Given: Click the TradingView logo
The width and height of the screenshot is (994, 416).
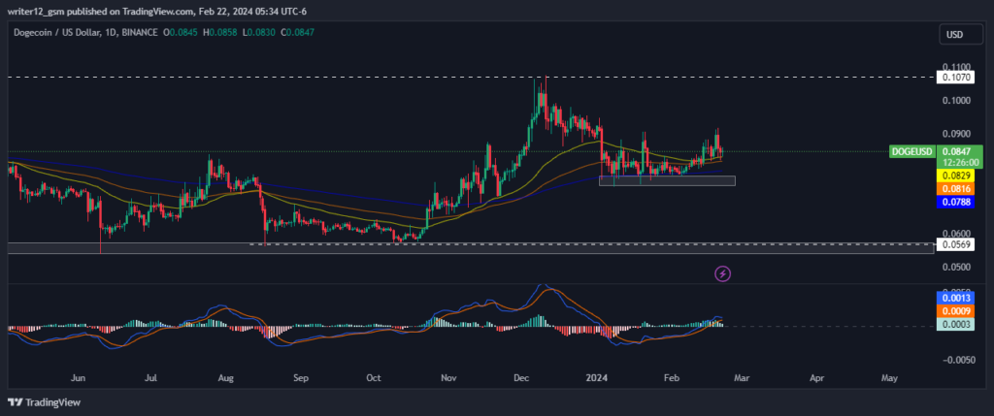Looking at the screenshot, I should (x=45, y=402).
